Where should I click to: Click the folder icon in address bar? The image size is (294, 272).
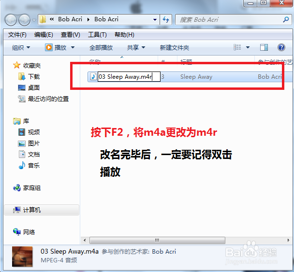pos(43,19)
